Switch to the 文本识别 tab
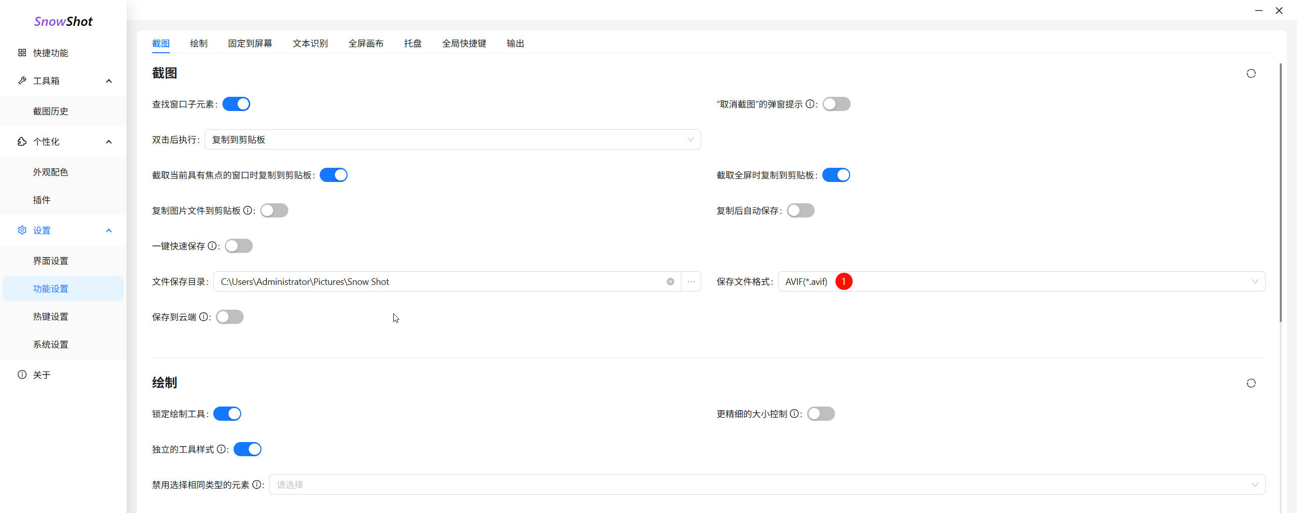This screenshot has height=513, width=1297. coord(310,44)
